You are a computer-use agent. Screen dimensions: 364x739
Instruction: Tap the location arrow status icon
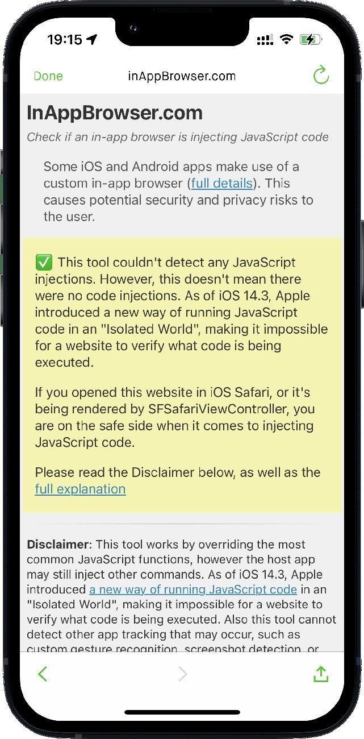[x=91, y=40]
